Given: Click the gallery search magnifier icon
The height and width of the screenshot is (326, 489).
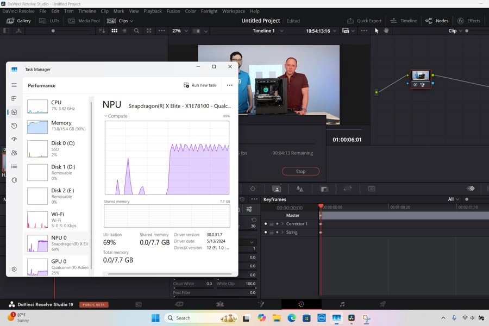Looking at the screenshot, I should [136, 31].
